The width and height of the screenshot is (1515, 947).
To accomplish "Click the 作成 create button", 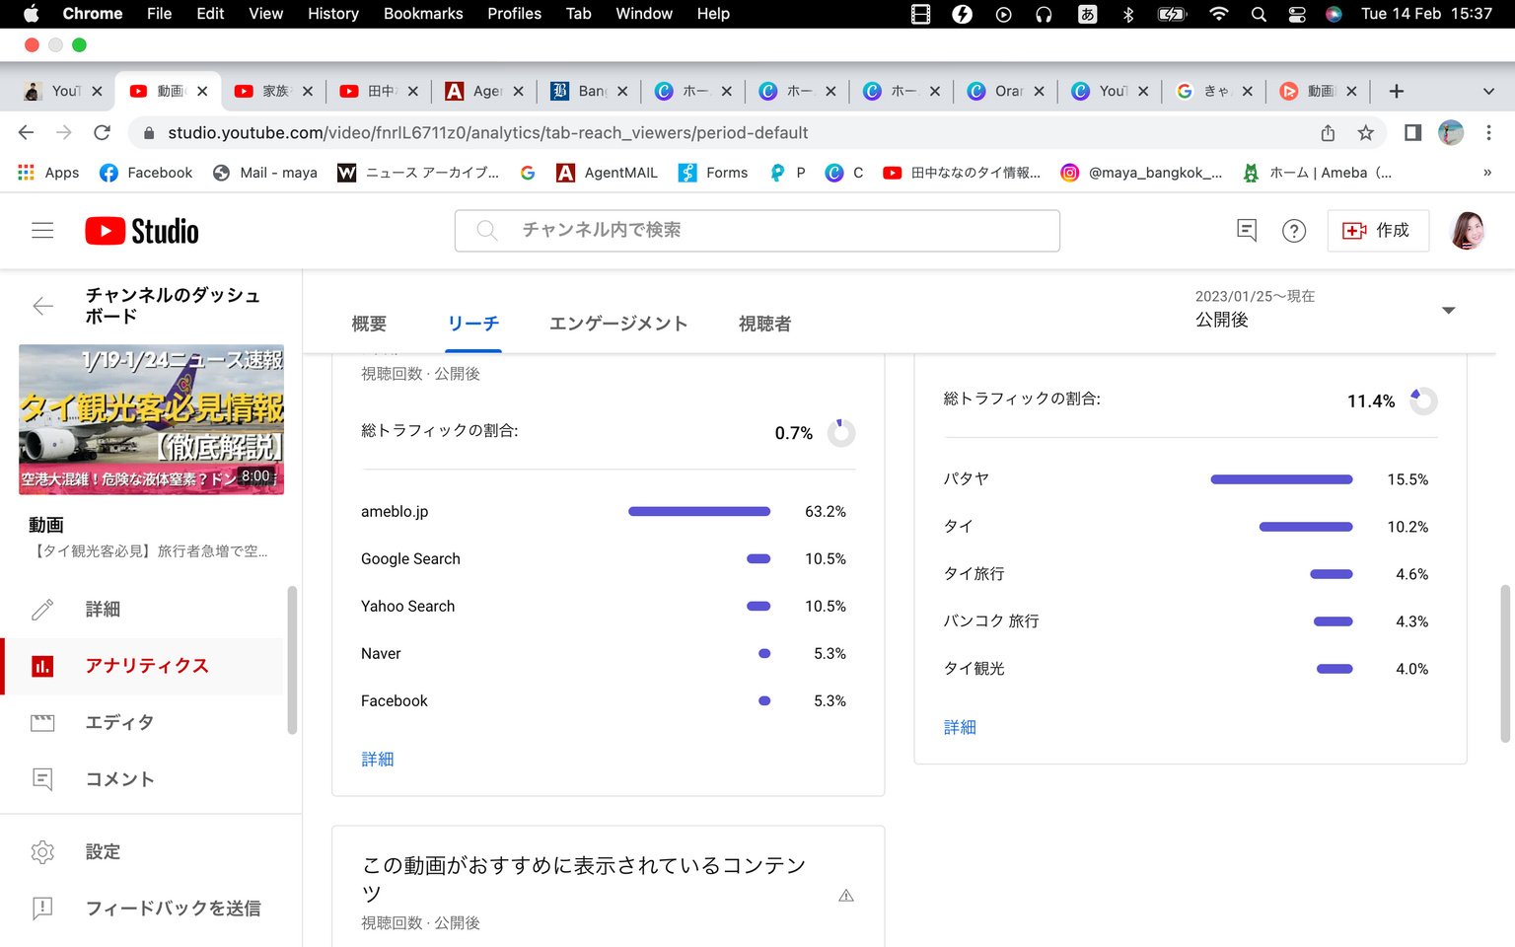I will click(1377, 231).
